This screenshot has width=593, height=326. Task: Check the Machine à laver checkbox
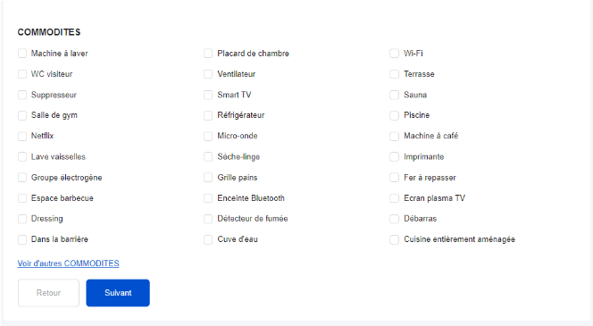point(22,54)
